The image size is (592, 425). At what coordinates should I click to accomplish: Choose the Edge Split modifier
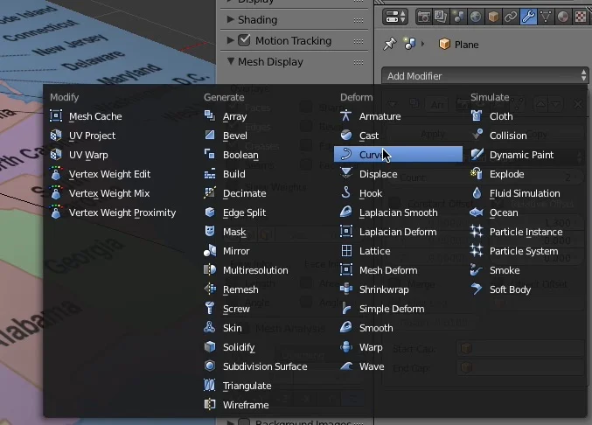click(x=244, y=212)
